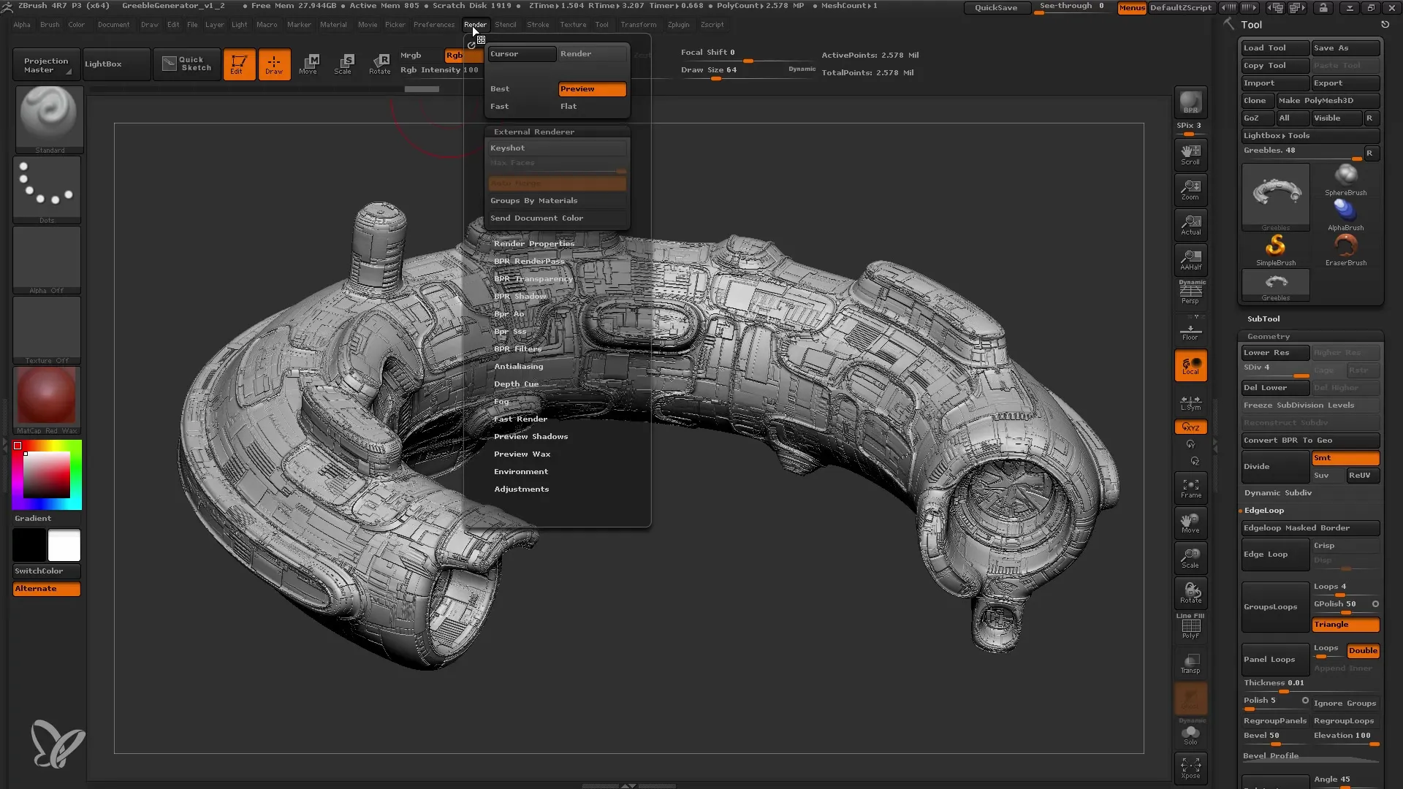Image resolution: width=1403 pixels, height=789 pixels.
Task: Expand the Render Properties section
Action: coord(535,244)
